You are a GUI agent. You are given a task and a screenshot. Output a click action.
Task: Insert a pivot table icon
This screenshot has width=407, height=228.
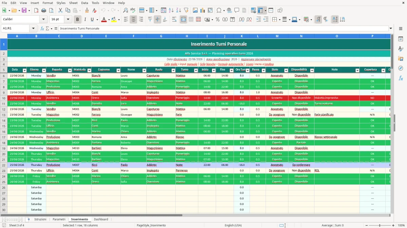pos(210,10)
